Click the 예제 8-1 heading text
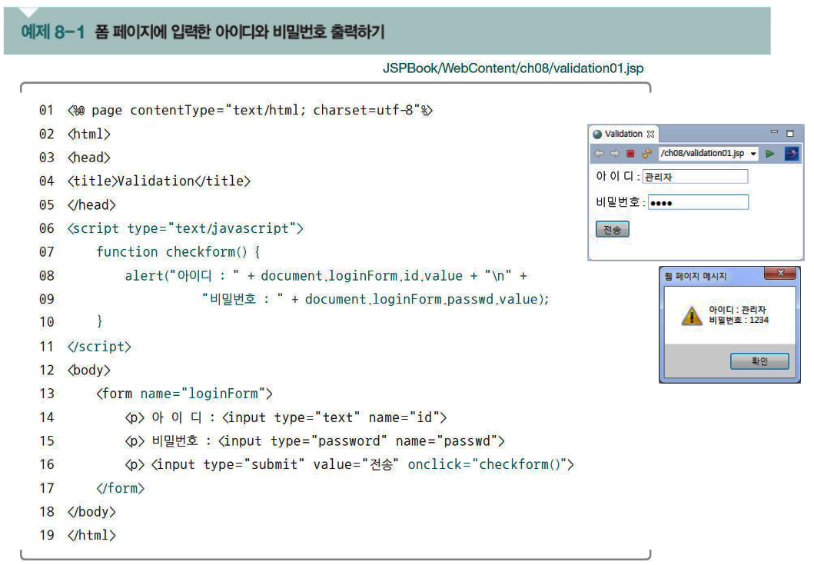The height and width of the screenshot is (565, 814). (52, 32)
